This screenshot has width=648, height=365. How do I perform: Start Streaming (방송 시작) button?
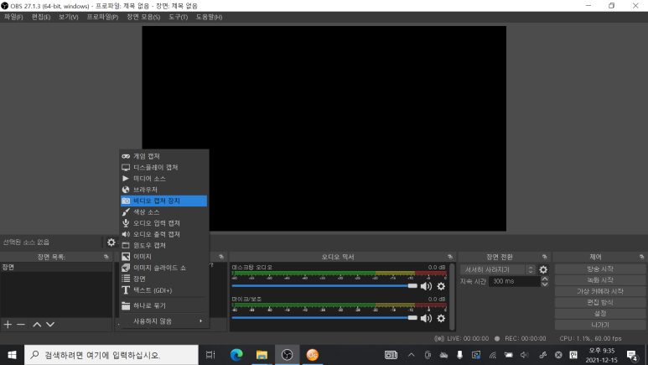[x=600, y=269]
